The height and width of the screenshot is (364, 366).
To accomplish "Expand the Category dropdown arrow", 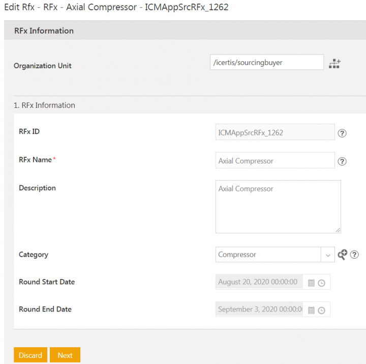I will 327,255.
